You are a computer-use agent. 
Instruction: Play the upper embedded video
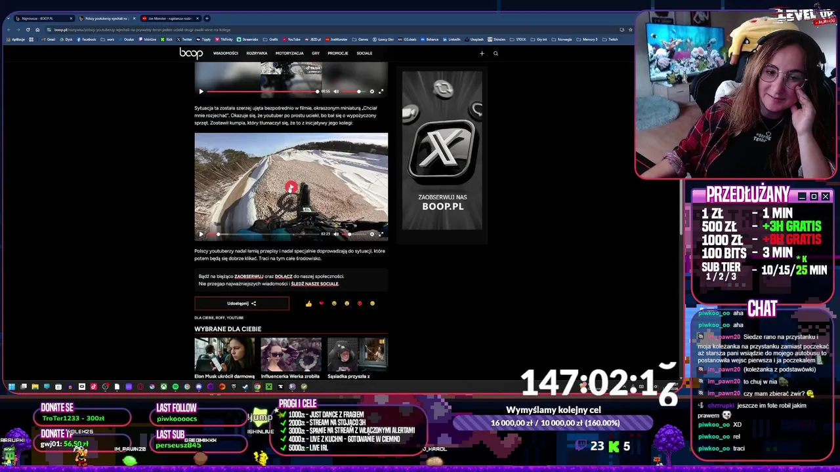(x=201, y=92)
